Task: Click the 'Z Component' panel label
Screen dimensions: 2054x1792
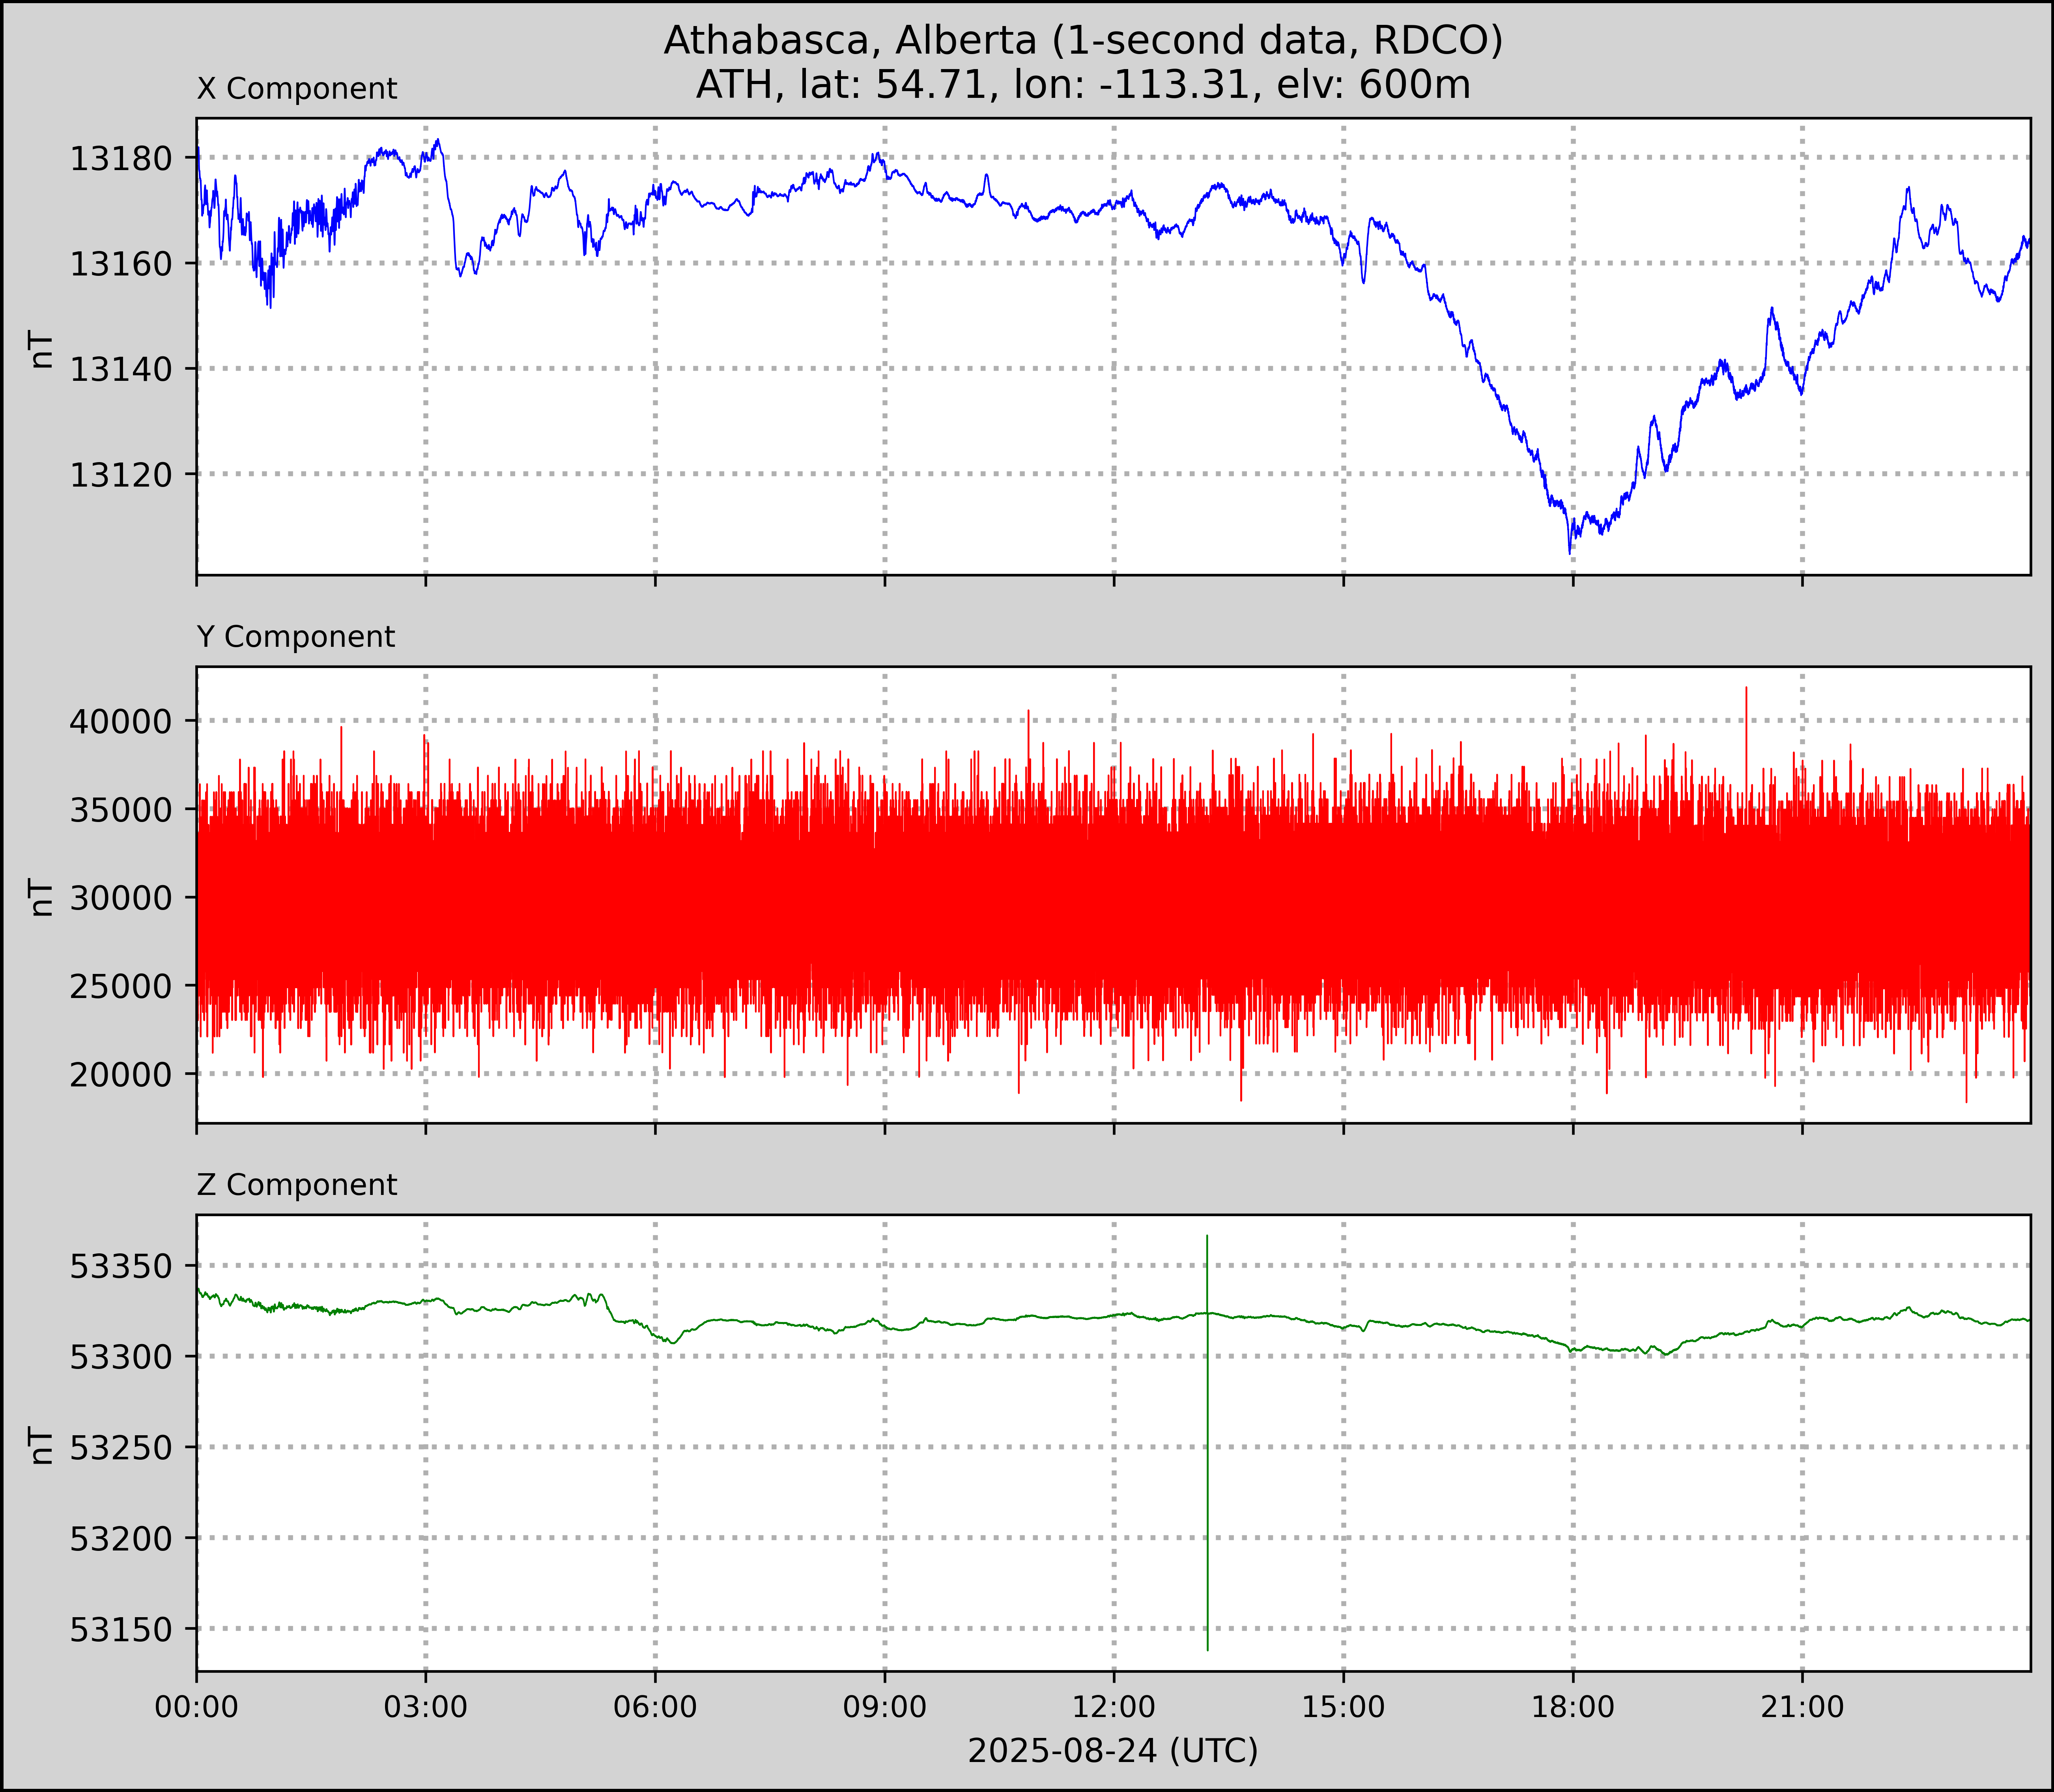Action: pos(297,1185)
